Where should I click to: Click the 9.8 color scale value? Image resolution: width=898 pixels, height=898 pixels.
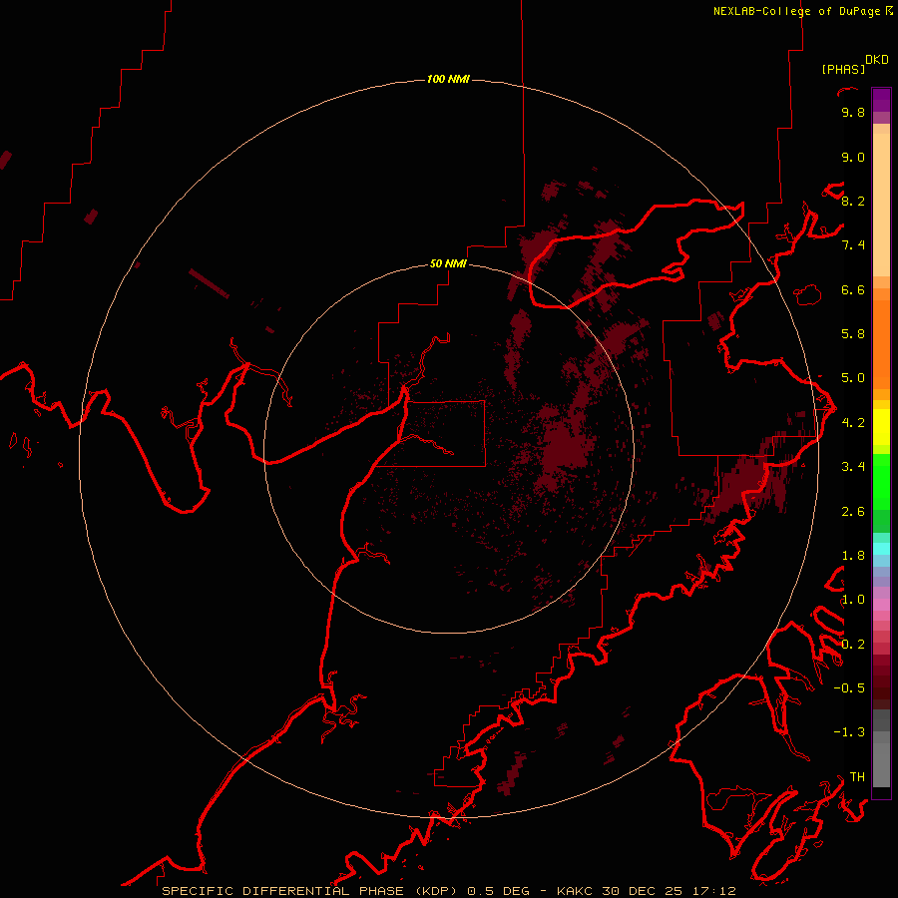coord(853,112)
